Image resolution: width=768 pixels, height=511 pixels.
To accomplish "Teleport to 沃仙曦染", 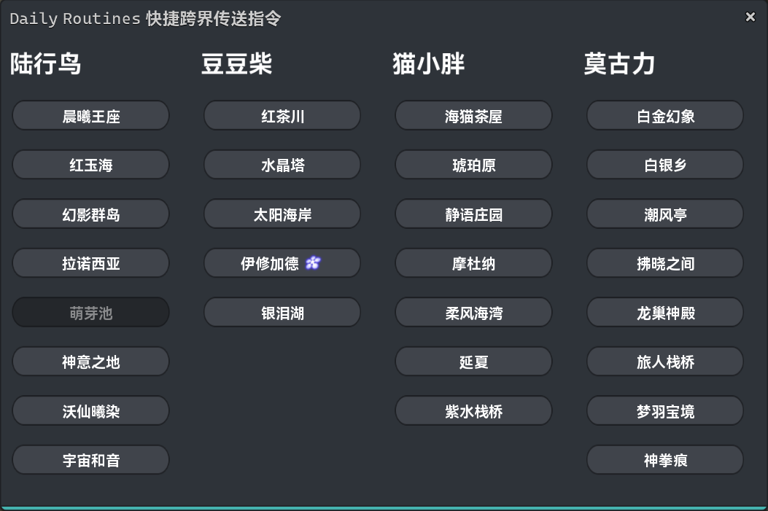I will tap(90, 410).
